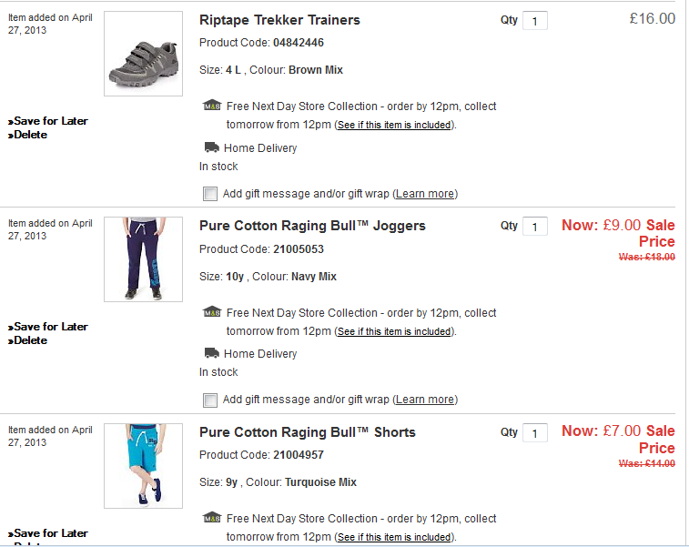Delete the Raging Bull Joggers from basket
This screenshot has width=689, height=547.
pyautogui.click(x=30, y=340)
